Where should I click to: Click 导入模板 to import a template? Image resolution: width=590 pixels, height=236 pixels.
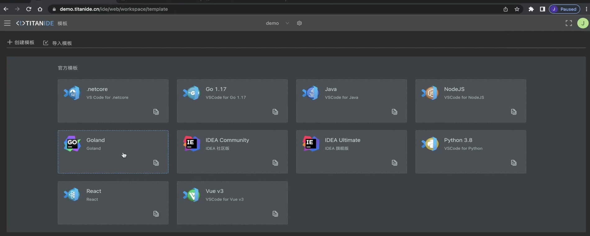pos(58,43)
